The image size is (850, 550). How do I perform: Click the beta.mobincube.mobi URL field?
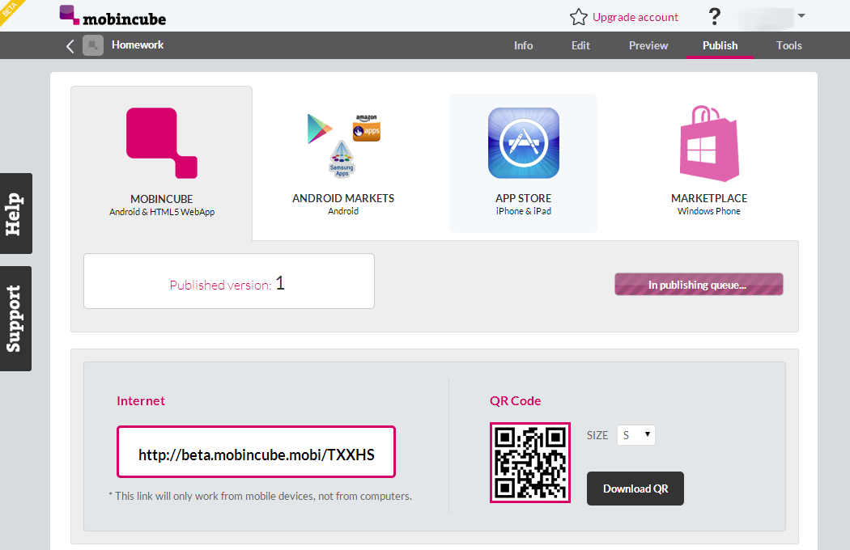coord(256,452)
